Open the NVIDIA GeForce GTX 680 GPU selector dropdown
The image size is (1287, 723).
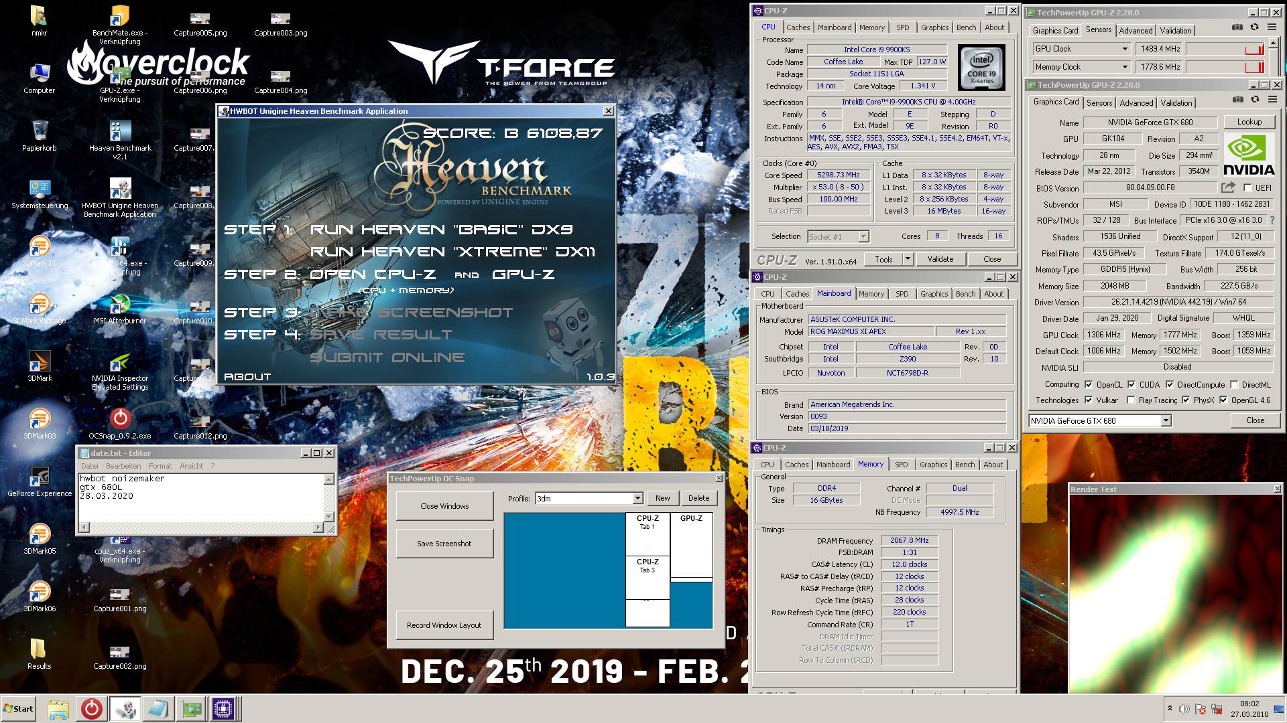click(x=1166, y=420)
